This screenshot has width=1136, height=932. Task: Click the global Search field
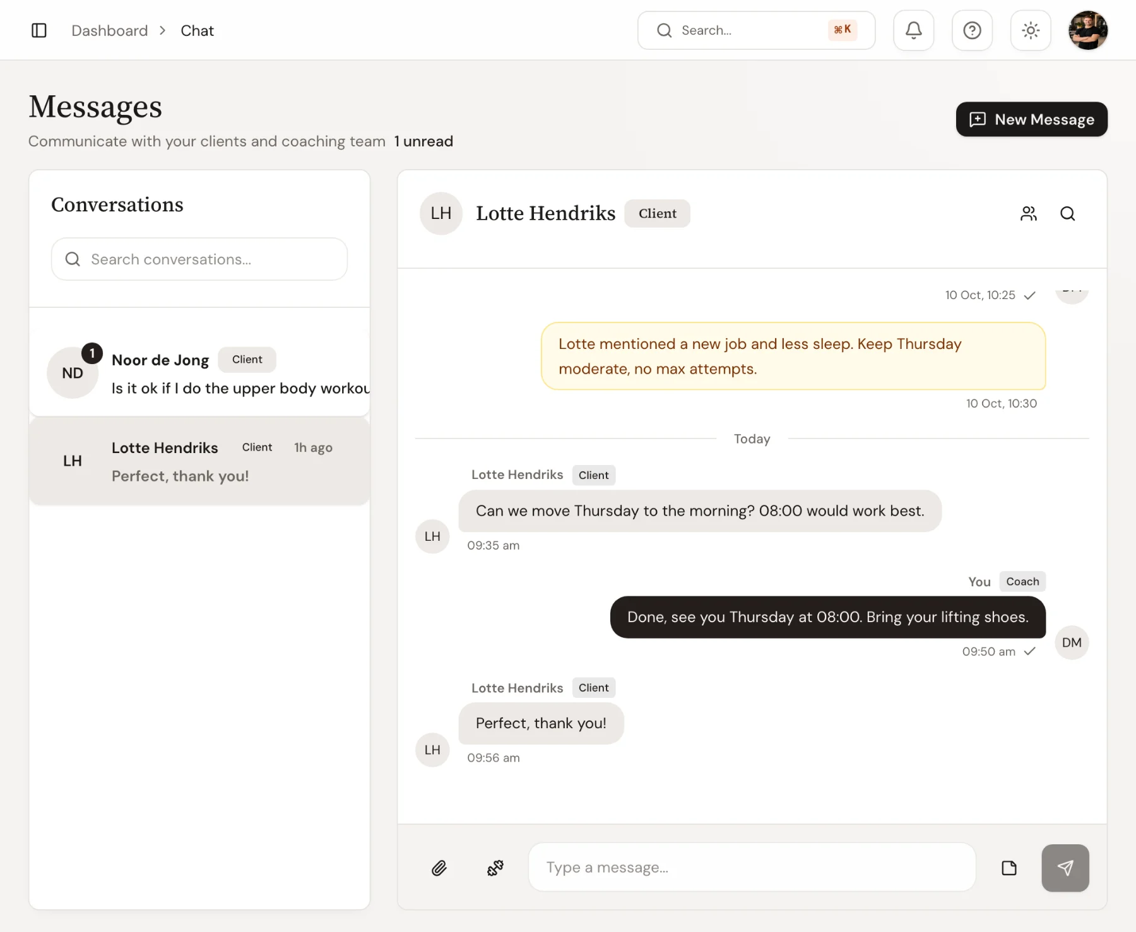pyautogui.click(x=756, y=30)
